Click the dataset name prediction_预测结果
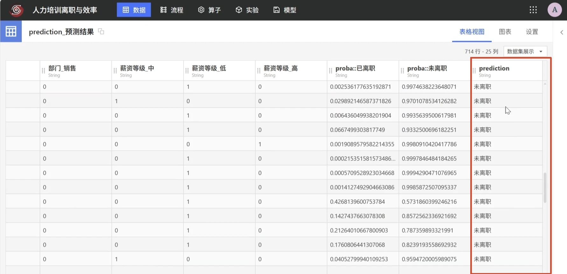567x274 pixels. pos(61,32)
